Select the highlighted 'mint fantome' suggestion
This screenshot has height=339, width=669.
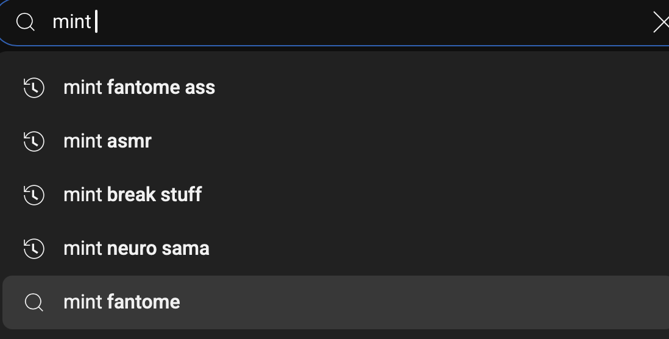coord(336,302)
